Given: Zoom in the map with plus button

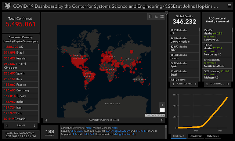Looking at the screenshot, I should [x=162, y=105].
